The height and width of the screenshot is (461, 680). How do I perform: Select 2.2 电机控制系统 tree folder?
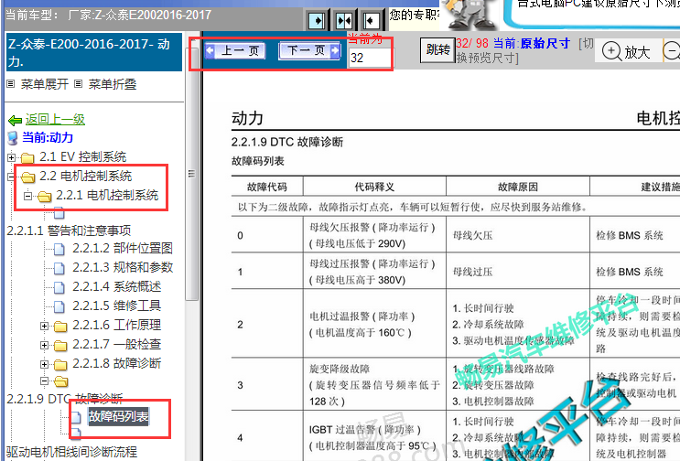[86, 176]
